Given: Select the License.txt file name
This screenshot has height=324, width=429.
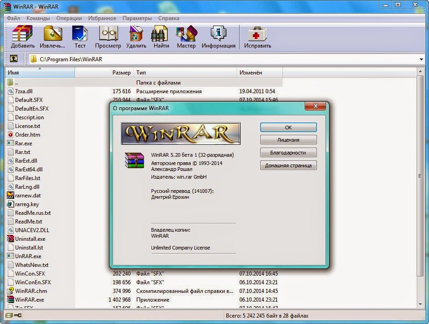Looking at the screenshot, I should tap(27, 126).
